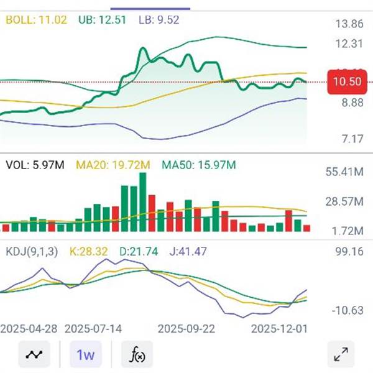
Task: Tap the D:21.74 value label
Action: [x=138, y=252]
